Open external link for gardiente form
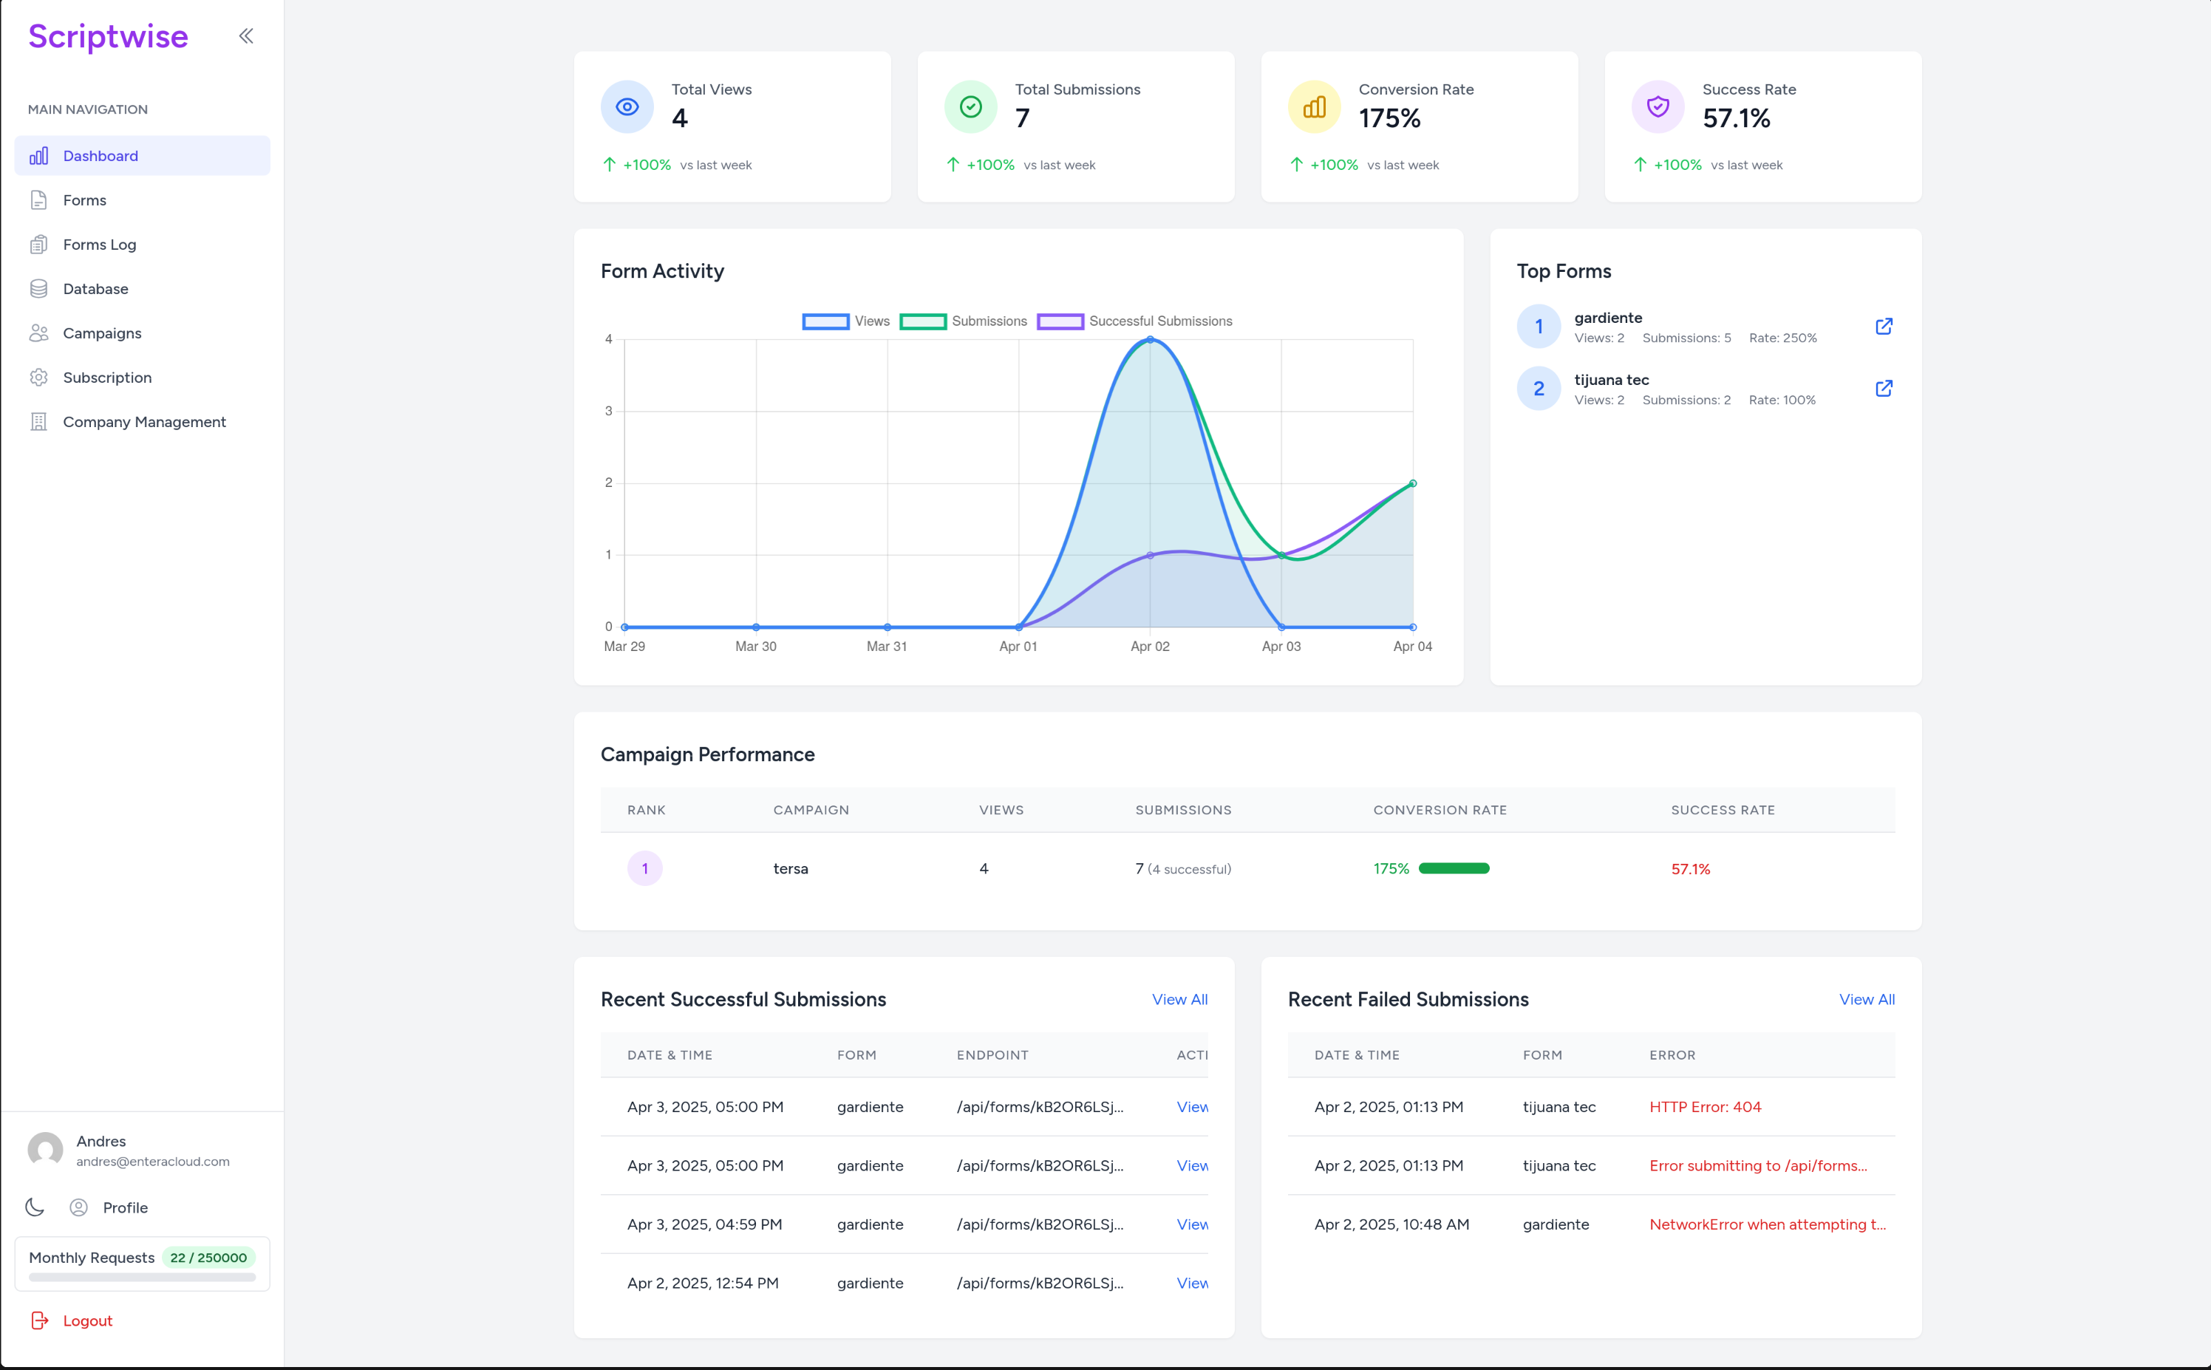Screen dimensions: 2211x1370 1883,326
